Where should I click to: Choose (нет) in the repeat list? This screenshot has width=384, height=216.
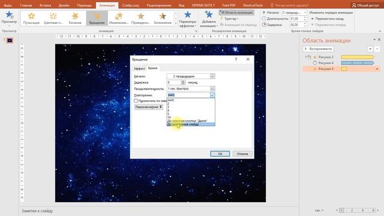click(x=191, y=100)
